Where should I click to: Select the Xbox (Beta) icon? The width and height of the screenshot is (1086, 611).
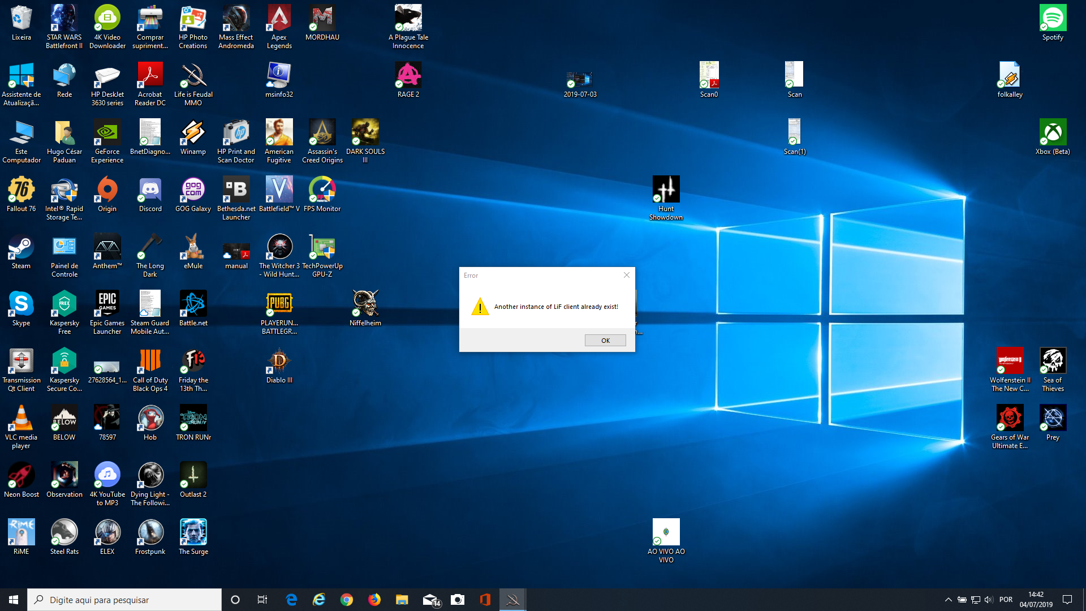pos(1053,138)
